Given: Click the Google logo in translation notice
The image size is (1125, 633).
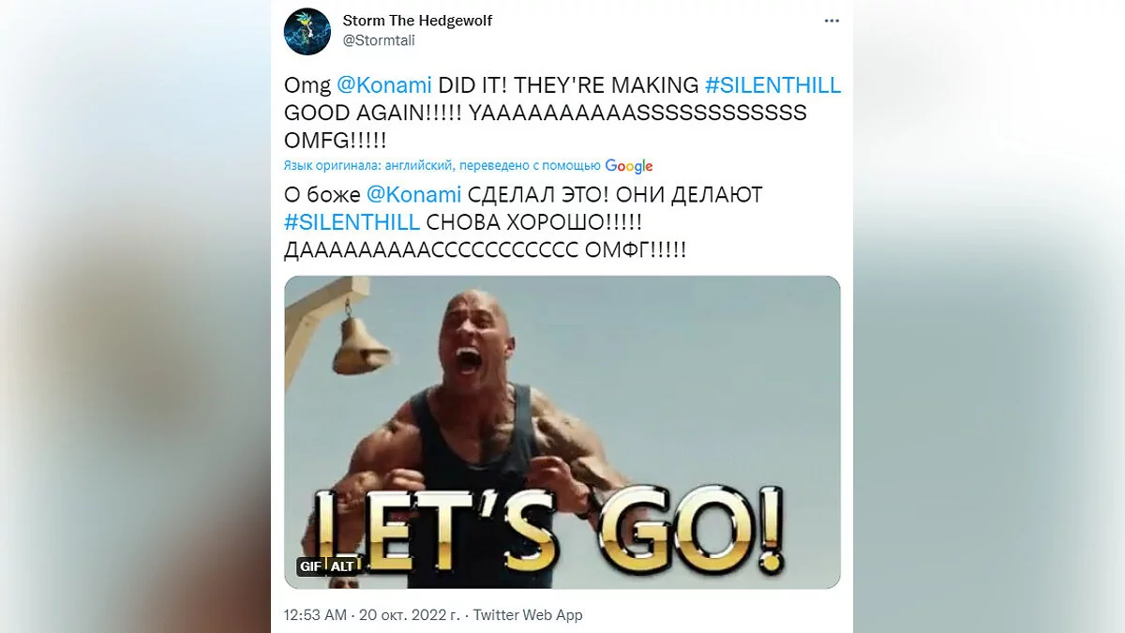Looking at the screenshot, I should 629,166.
